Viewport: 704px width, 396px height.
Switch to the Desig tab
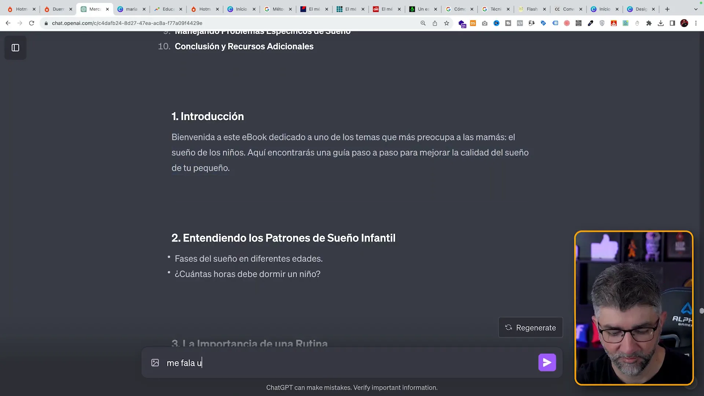(641, 9)
